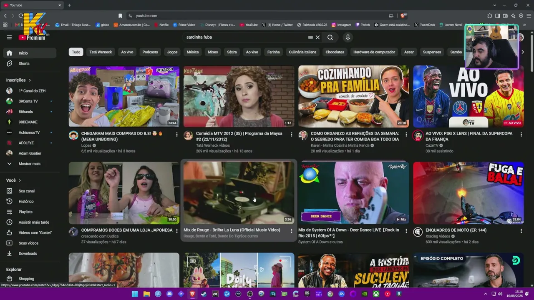Select the Culinária italiana chip
This screenshot has height=300, width=534.
pos(302,52)
